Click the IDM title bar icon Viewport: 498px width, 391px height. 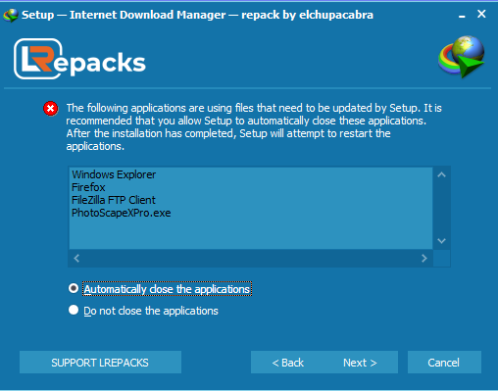tap(11, 15)
